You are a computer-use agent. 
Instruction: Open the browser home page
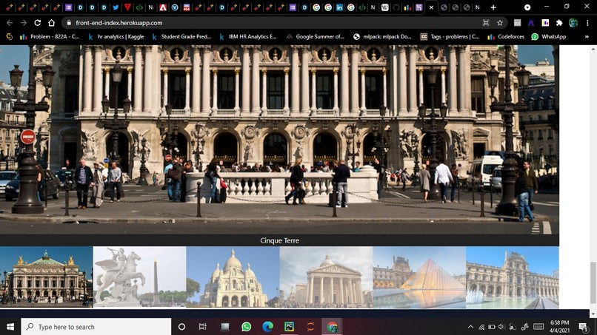click(x=51, y=23)
